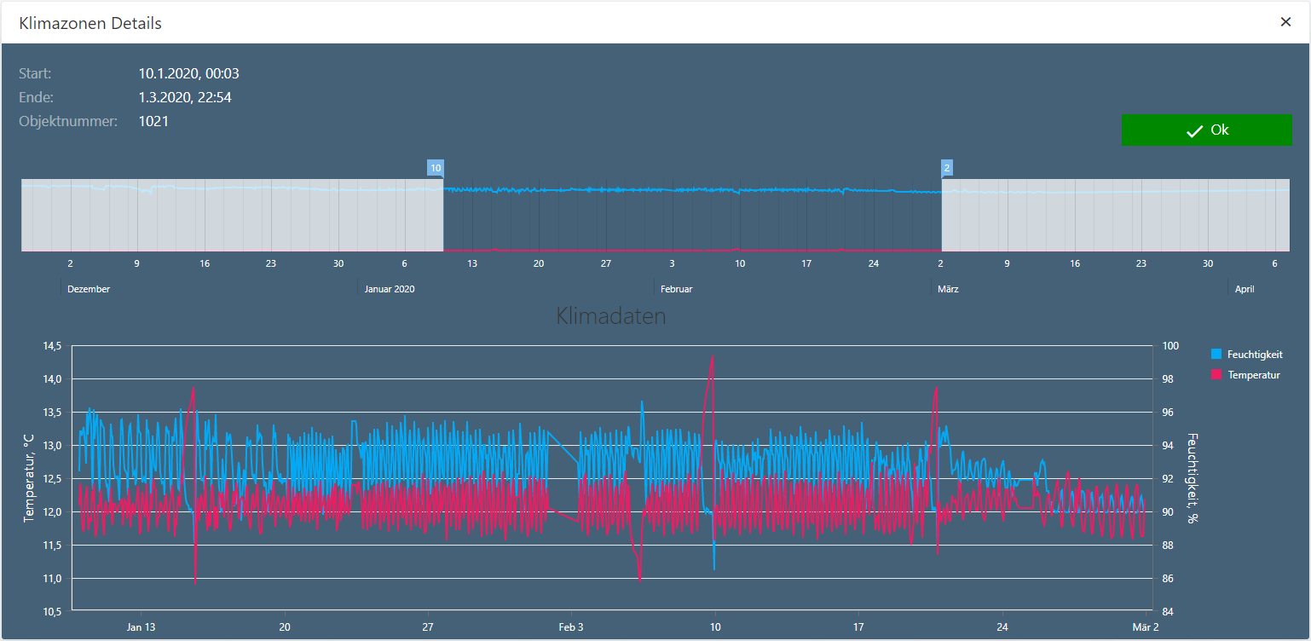Click the red Temperatur color swatch

pyautogui.click(x=1216, y=375)
